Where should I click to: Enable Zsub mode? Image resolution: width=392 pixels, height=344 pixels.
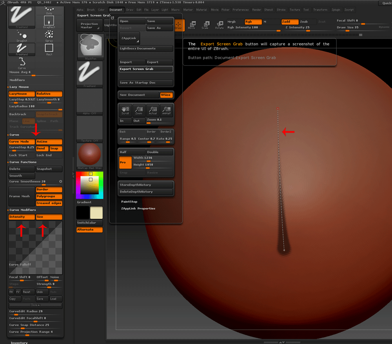(x=308, y=22)
